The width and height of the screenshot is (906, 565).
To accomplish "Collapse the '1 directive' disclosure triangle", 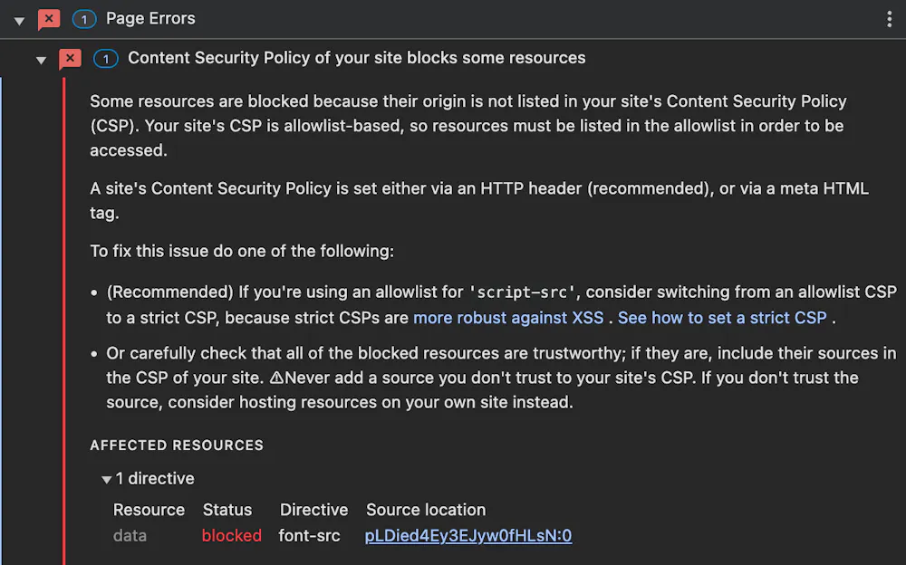I will coord(107,479).
